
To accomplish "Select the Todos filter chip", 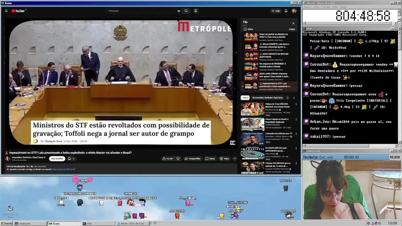I will [x=245, y=98].
